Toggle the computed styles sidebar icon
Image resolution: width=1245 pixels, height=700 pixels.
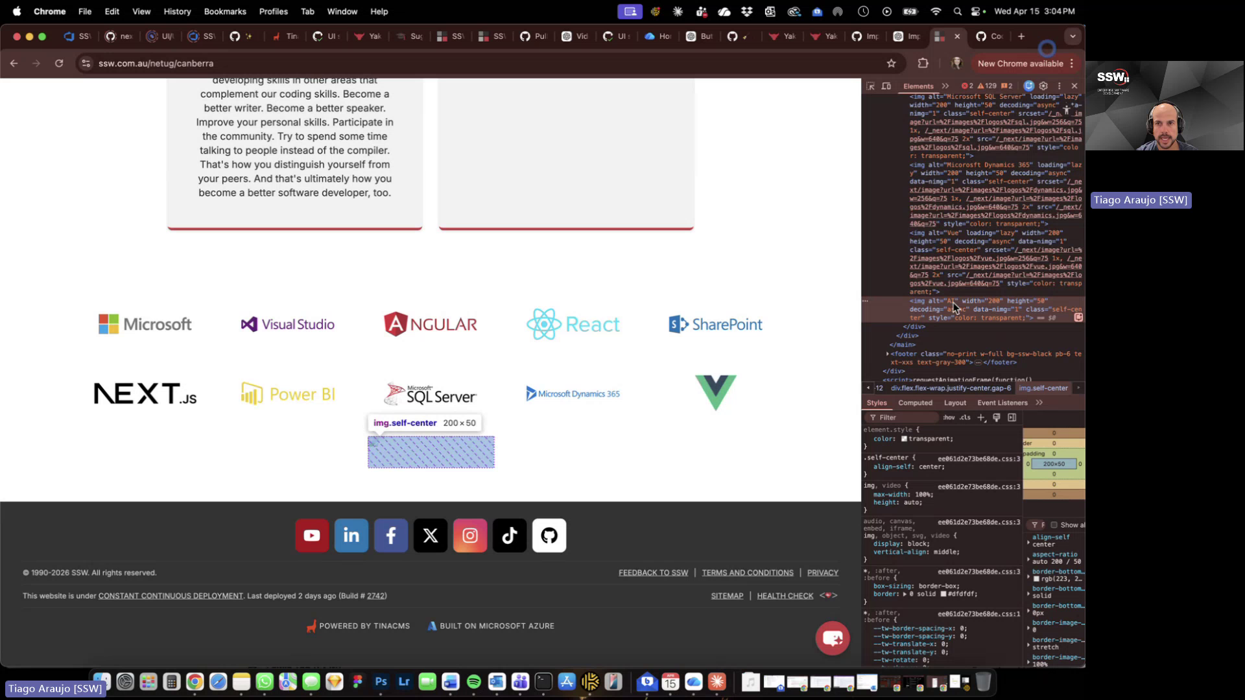1012,418
